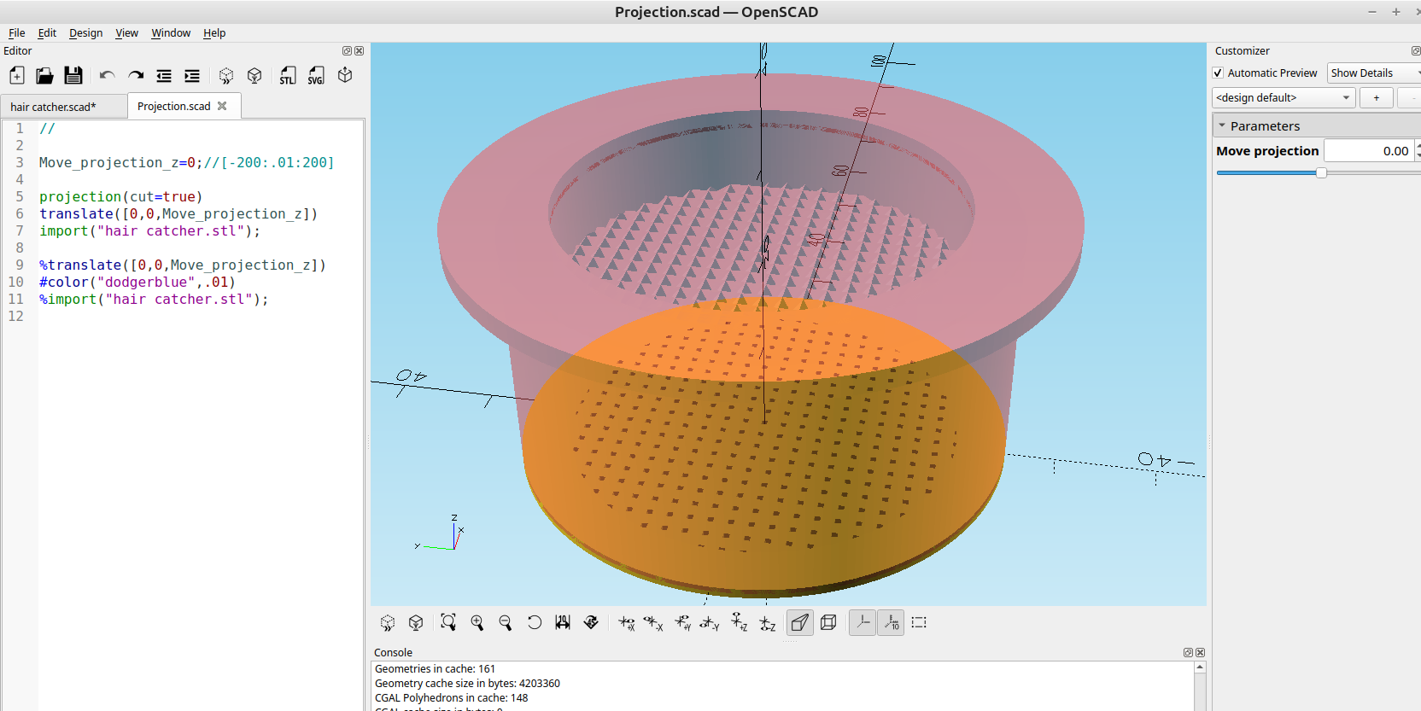Click the Export as STL icon
Screen dimensions: 1421x711
(x=288, y=76)
